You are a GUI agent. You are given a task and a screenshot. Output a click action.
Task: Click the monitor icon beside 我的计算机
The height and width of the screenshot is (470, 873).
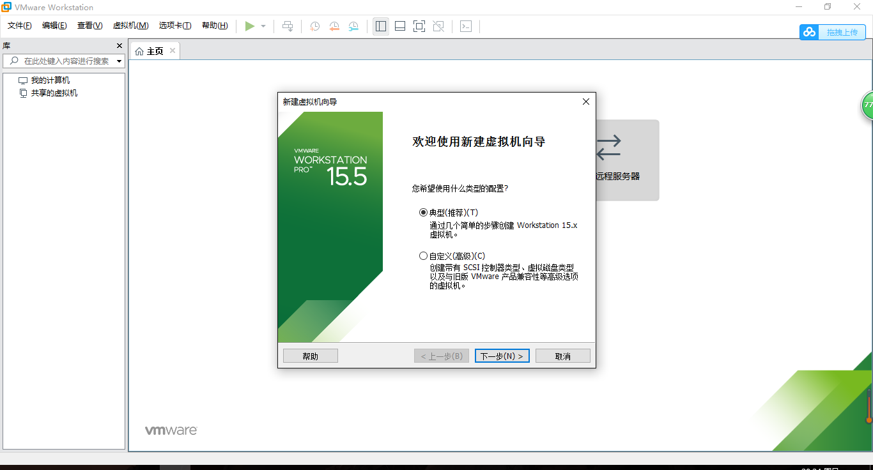click(23, 80)
